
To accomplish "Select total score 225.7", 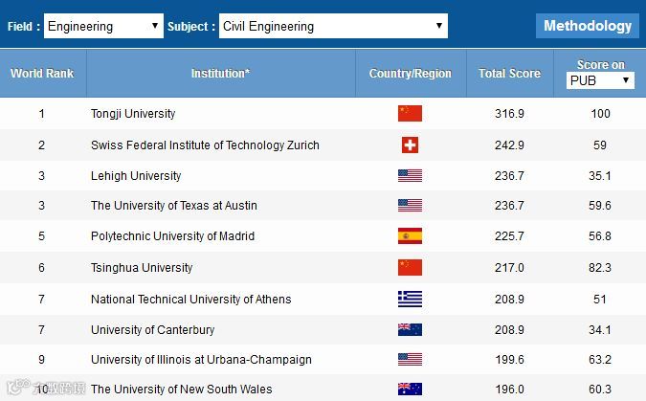I will click(510, 236).
